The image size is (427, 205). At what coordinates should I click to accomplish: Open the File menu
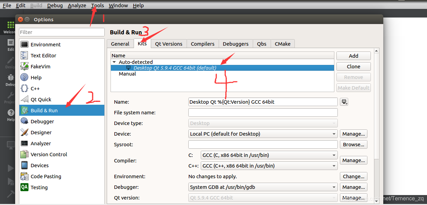7,5
